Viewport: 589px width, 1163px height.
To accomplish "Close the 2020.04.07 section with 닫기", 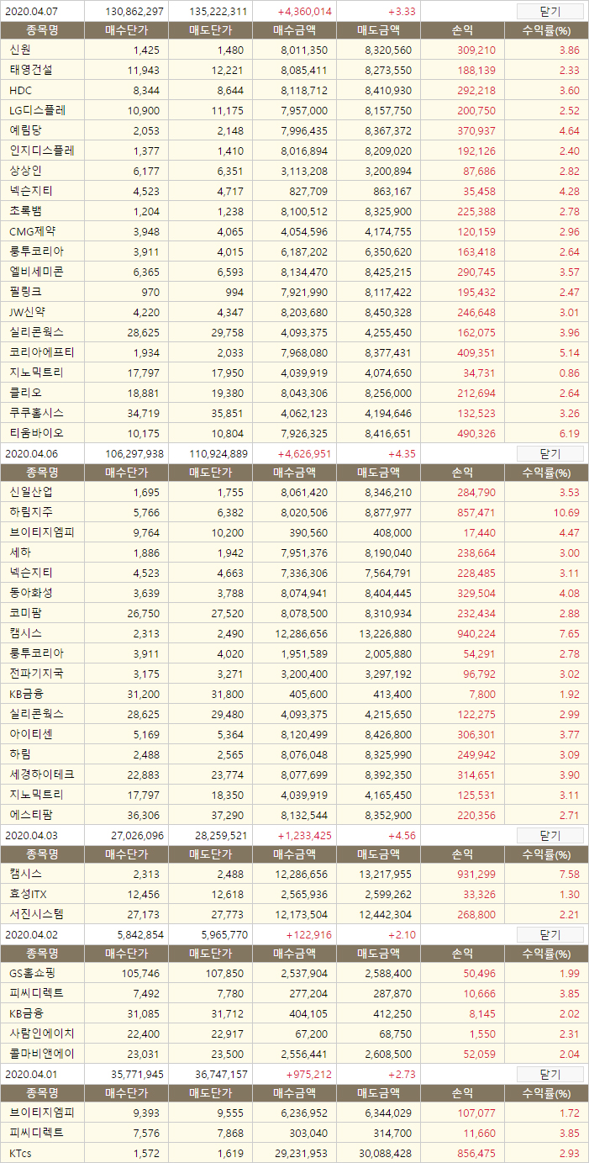I will (x=550, y=12).
